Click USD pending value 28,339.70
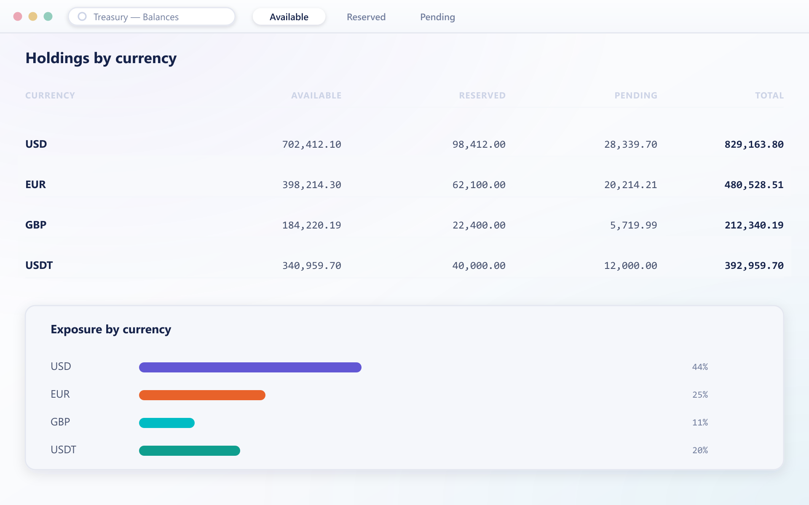This screenshot has height=505, width=809. 631,144
